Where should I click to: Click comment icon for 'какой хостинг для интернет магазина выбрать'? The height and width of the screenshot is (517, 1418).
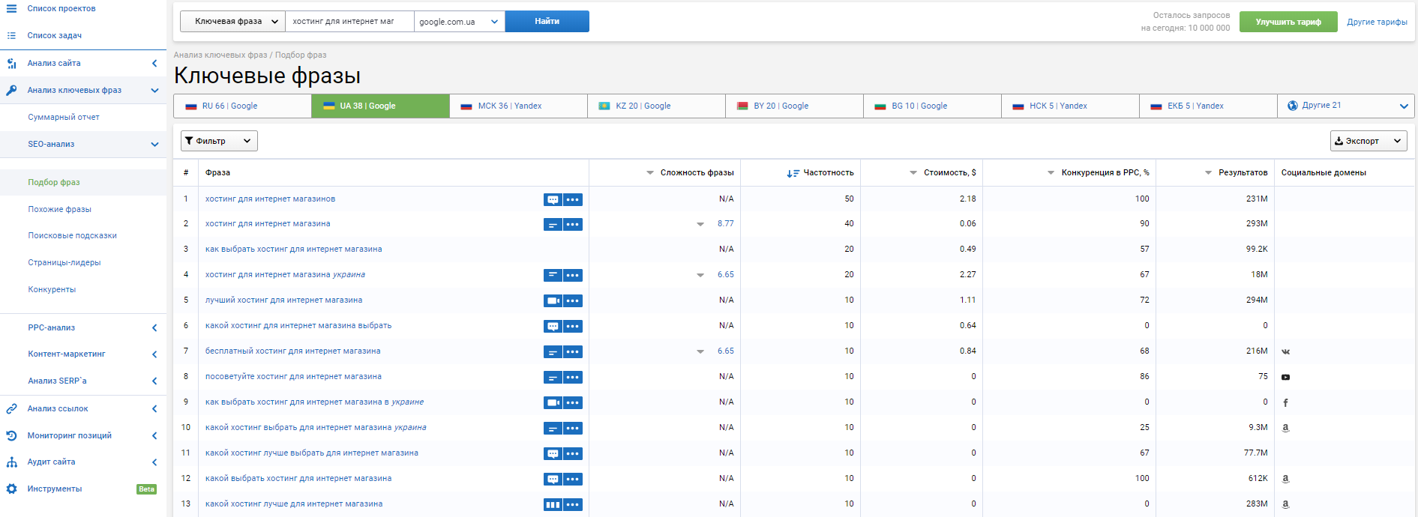point(553,327)
